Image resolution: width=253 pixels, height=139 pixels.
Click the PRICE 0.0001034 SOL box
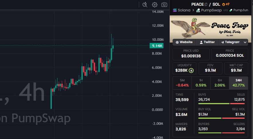click(x=230, y=54)
